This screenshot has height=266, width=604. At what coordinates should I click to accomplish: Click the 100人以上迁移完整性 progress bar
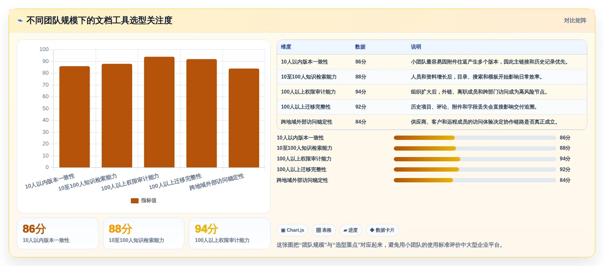pos(475,169)
